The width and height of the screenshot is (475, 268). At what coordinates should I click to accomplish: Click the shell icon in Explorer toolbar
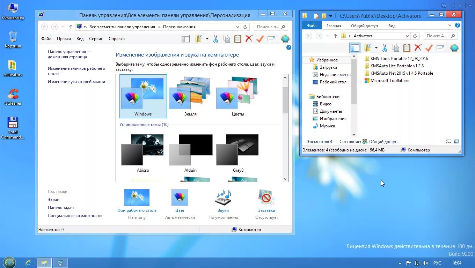pos(454,48)
